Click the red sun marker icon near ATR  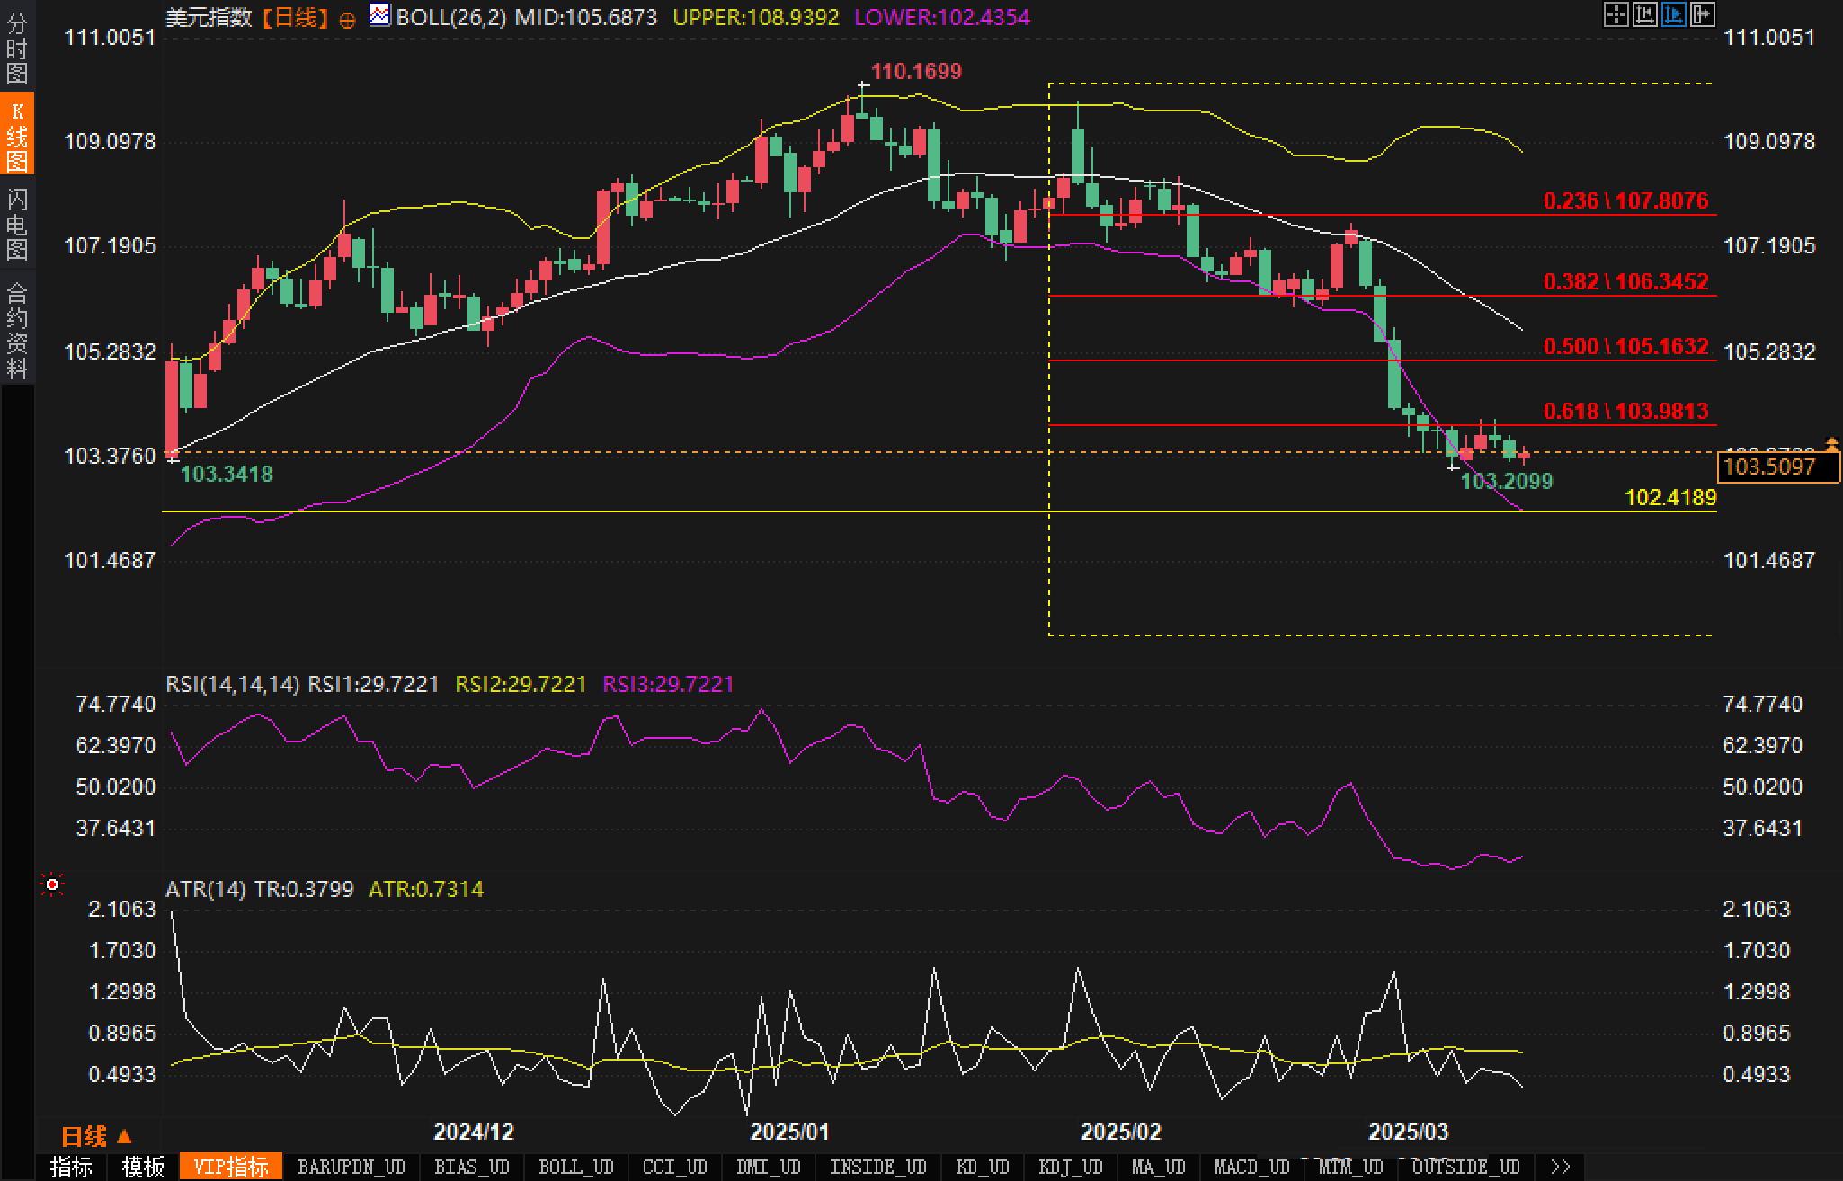tap(52, 885)
